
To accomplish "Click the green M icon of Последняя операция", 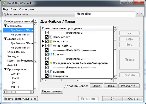I will pyautogui.click(x=51, y=63).
